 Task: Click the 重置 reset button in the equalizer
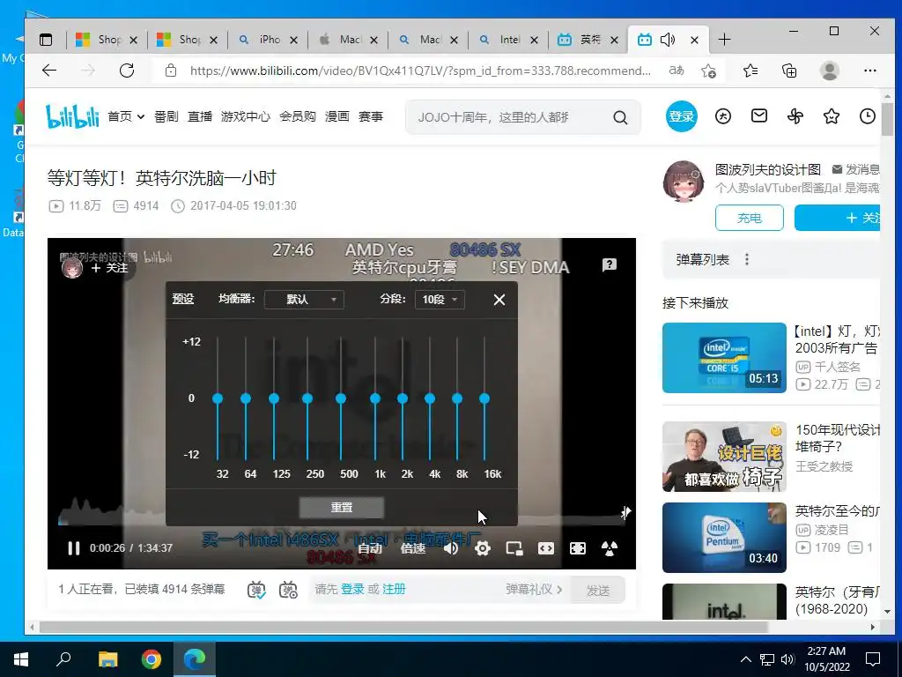click(342, 507)
